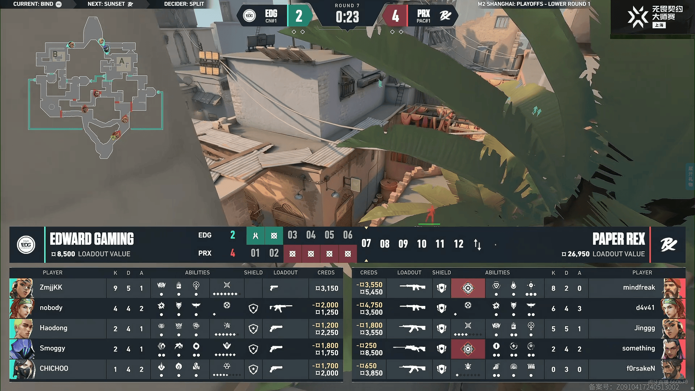Click Jinggg's agent portrait
This screenshot has height=391, width=695.
pos(673,329)
